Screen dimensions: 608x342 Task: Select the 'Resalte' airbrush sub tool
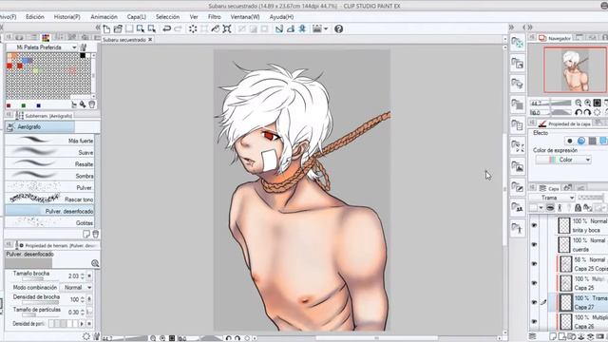[x=49, y=164]
